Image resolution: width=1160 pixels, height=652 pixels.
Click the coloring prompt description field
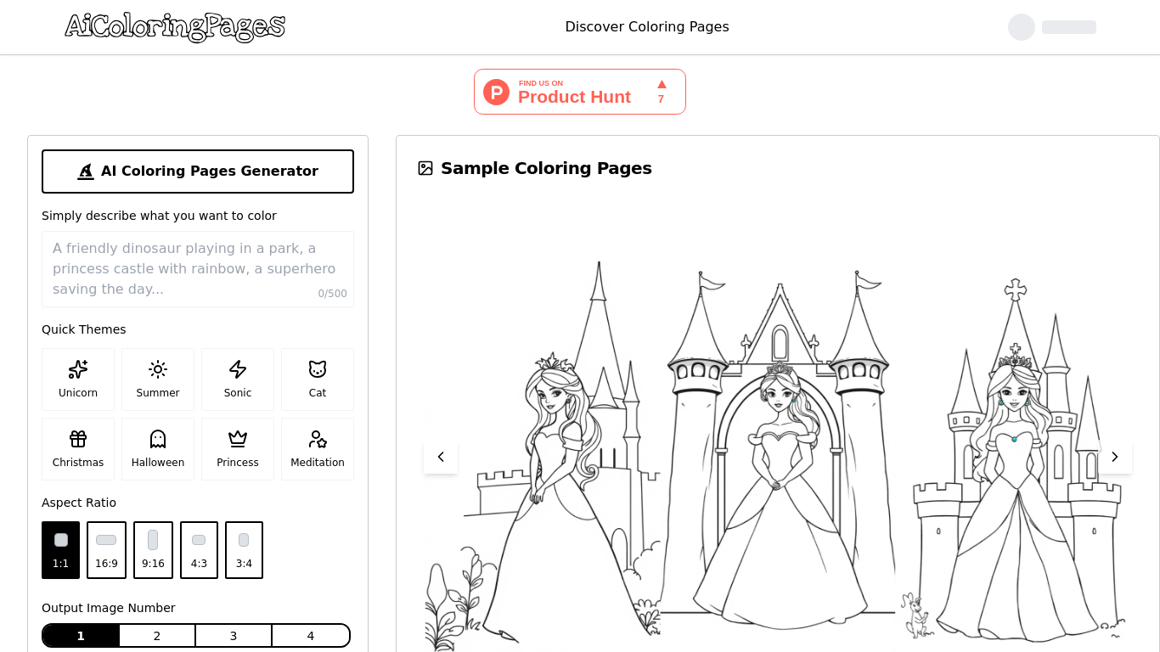coord(198,268)
